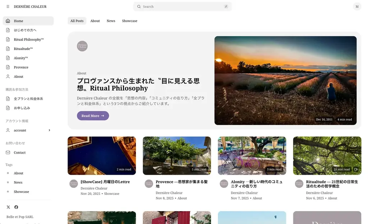Select the News filter tab

tap(111, 21)
